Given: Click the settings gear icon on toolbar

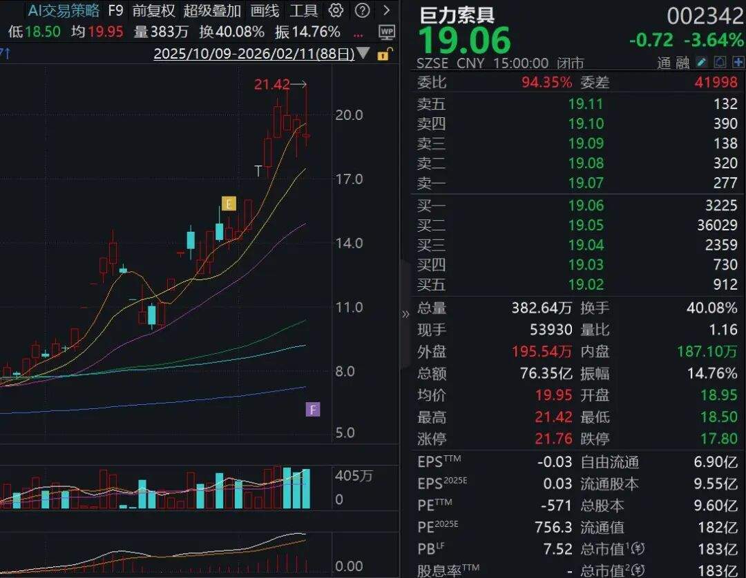Looking at the screenshot, I should click(x=336, y=10).
